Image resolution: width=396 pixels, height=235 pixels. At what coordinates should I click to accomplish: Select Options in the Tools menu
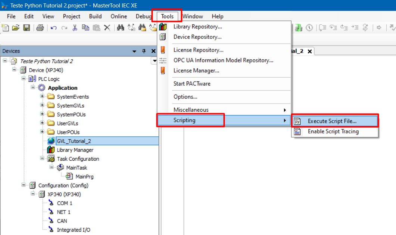(x=185, y=97)
